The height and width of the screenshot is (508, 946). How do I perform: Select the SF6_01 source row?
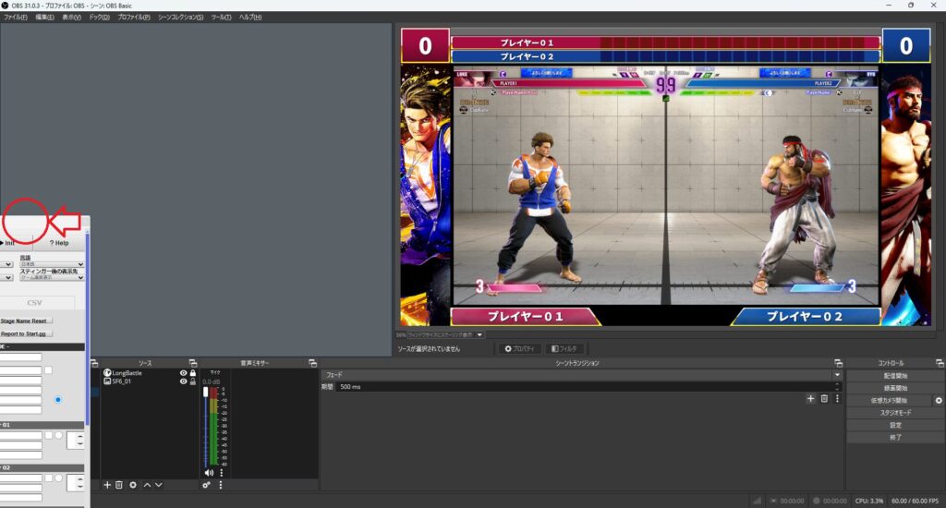point(149,381)
